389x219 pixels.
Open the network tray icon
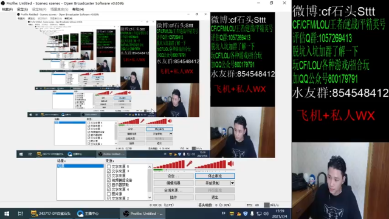coord(259,214)
